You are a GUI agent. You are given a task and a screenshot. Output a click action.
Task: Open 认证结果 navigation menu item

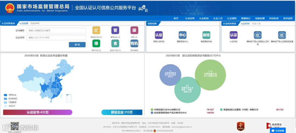coord(190,19)
